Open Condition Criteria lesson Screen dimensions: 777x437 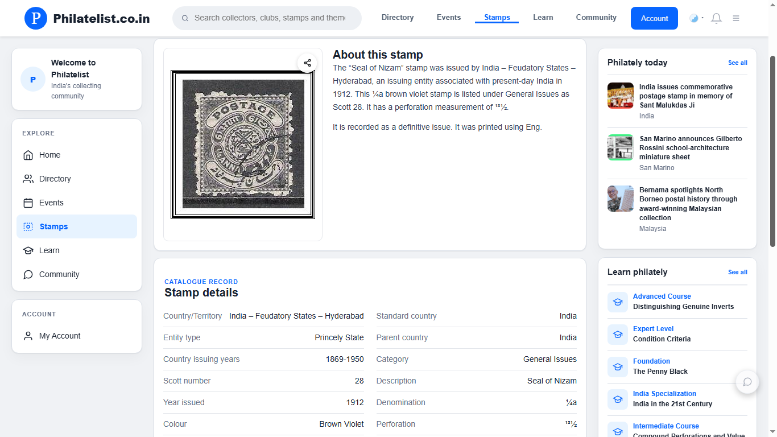[662, 339]
